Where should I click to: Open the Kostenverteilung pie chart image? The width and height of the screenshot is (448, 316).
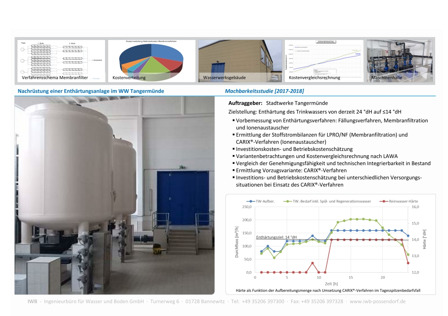pyautogui.click(x=152, y=60)
